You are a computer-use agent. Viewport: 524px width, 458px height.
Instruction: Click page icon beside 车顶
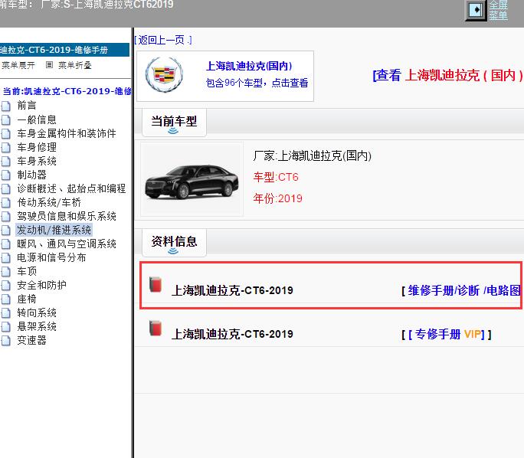5,272
